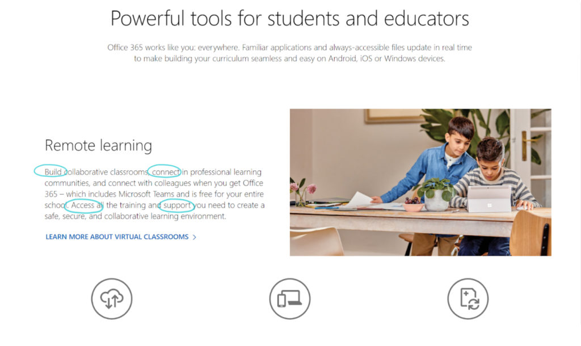Click the document sync refresh icon
581x346 pixels.
[468, 298]
